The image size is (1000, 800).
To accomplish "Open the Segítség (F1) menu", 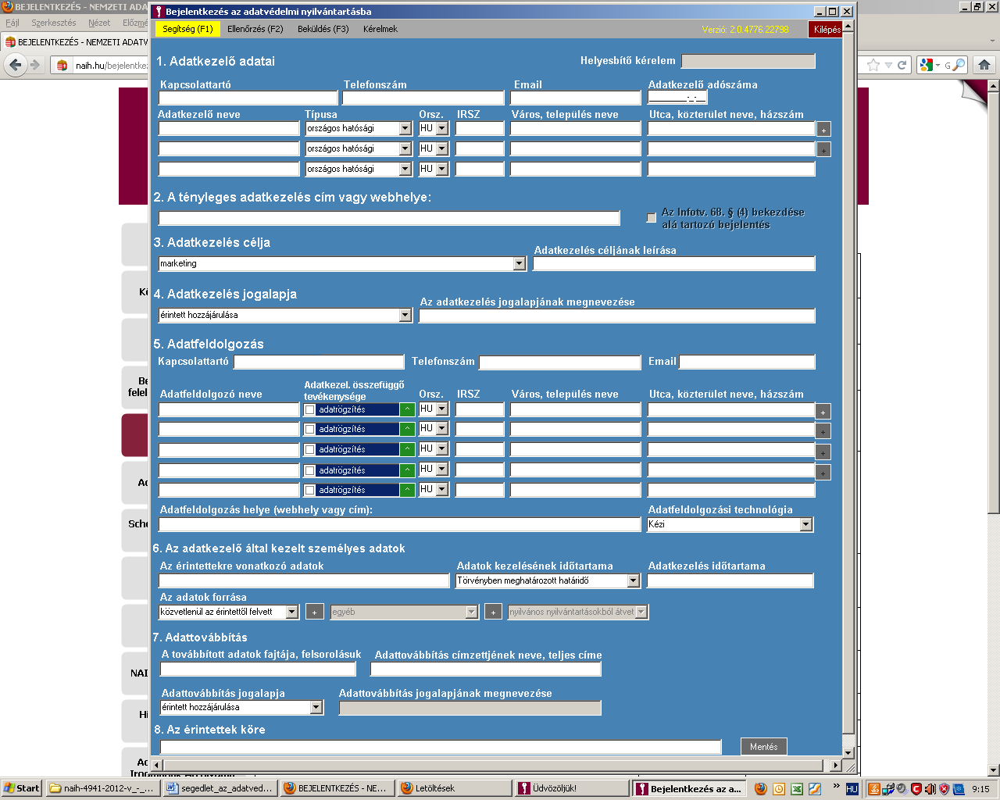I will click(187, 29).
